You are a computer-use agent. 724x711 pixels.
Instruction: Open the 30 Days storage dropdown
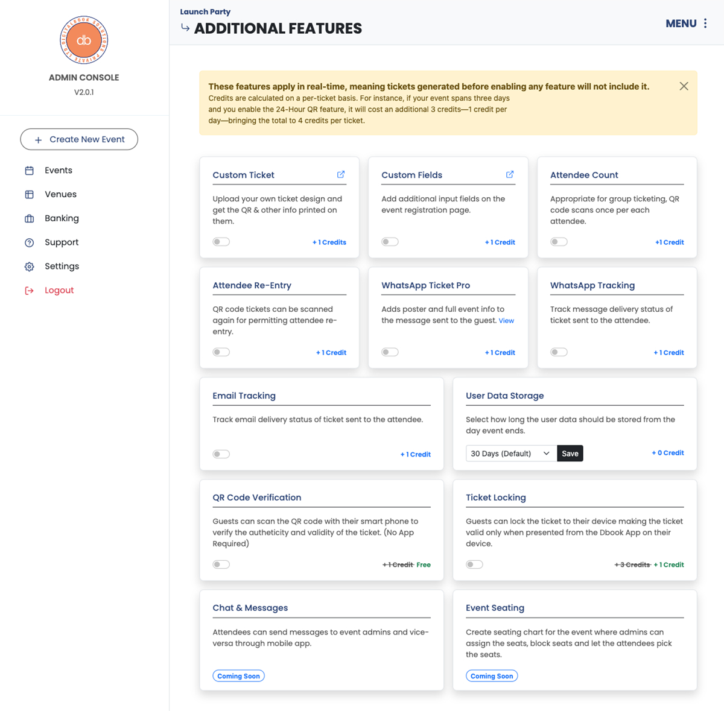point(510,453)
